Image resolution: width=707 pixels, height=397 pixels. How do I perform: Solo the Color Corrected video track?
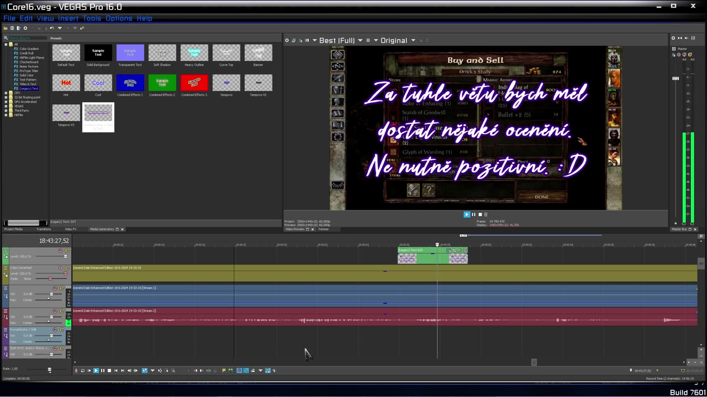(x=67, y=268)
